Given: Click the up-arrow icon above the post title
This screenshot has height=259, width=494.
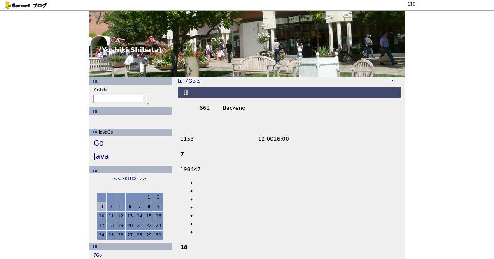Looking at the screenshot, I should pos(392,81).
